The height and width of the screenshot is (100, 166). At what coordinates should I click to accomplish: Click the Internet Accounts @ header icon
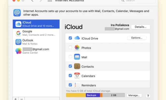[17, 13]
